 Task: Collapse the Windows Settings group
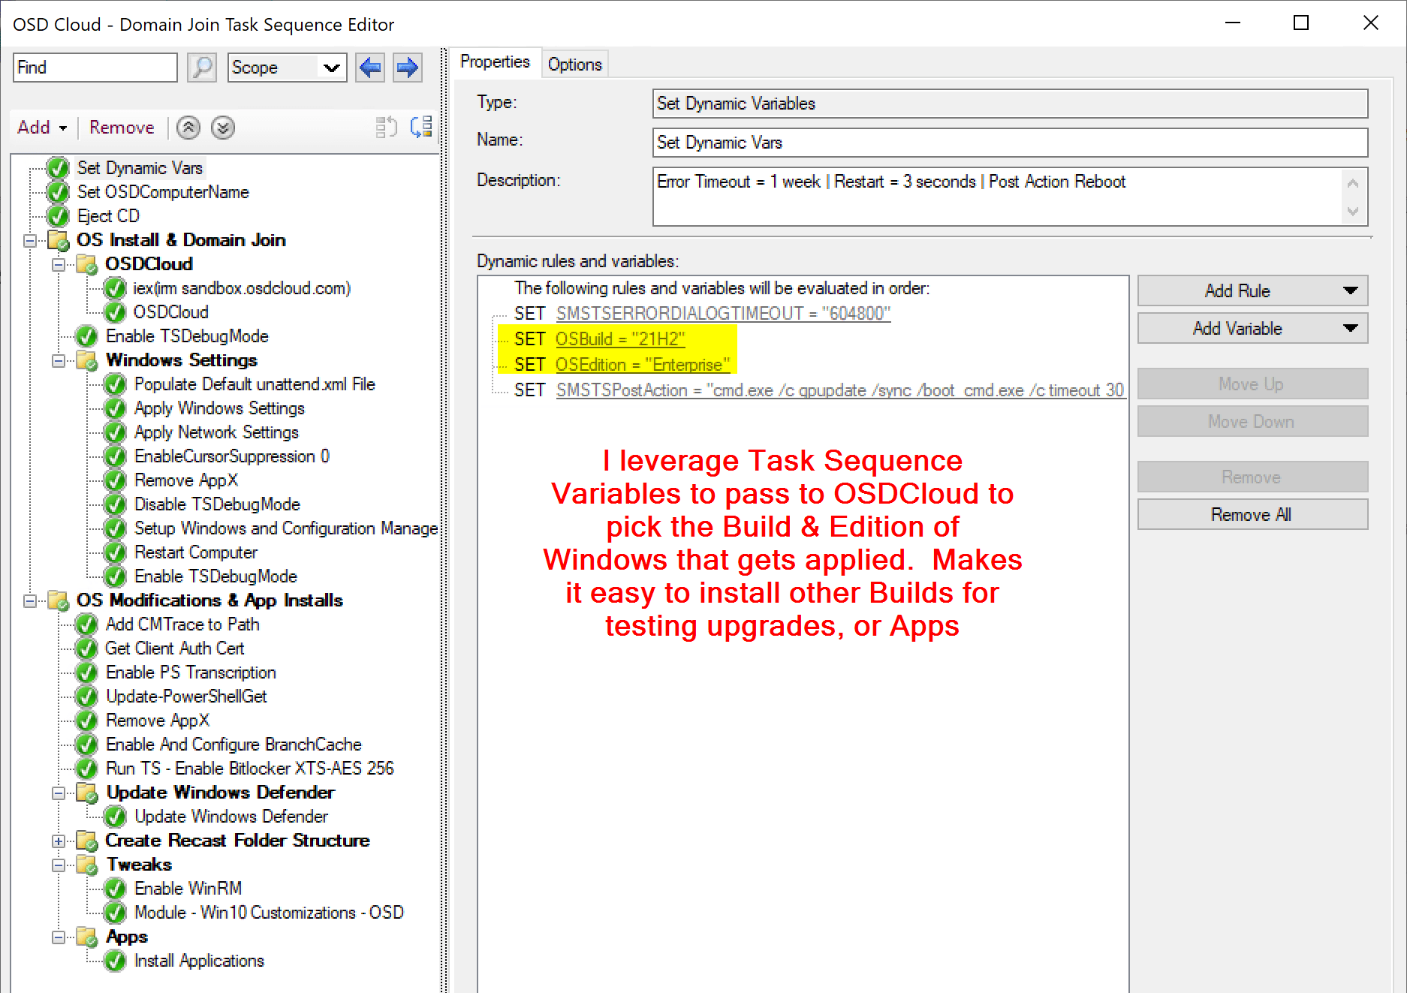(59, 360)
